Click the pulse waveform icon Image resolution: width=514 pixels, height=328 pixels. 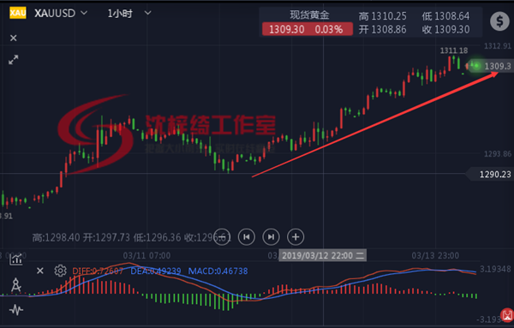click(x=16, y=310)
